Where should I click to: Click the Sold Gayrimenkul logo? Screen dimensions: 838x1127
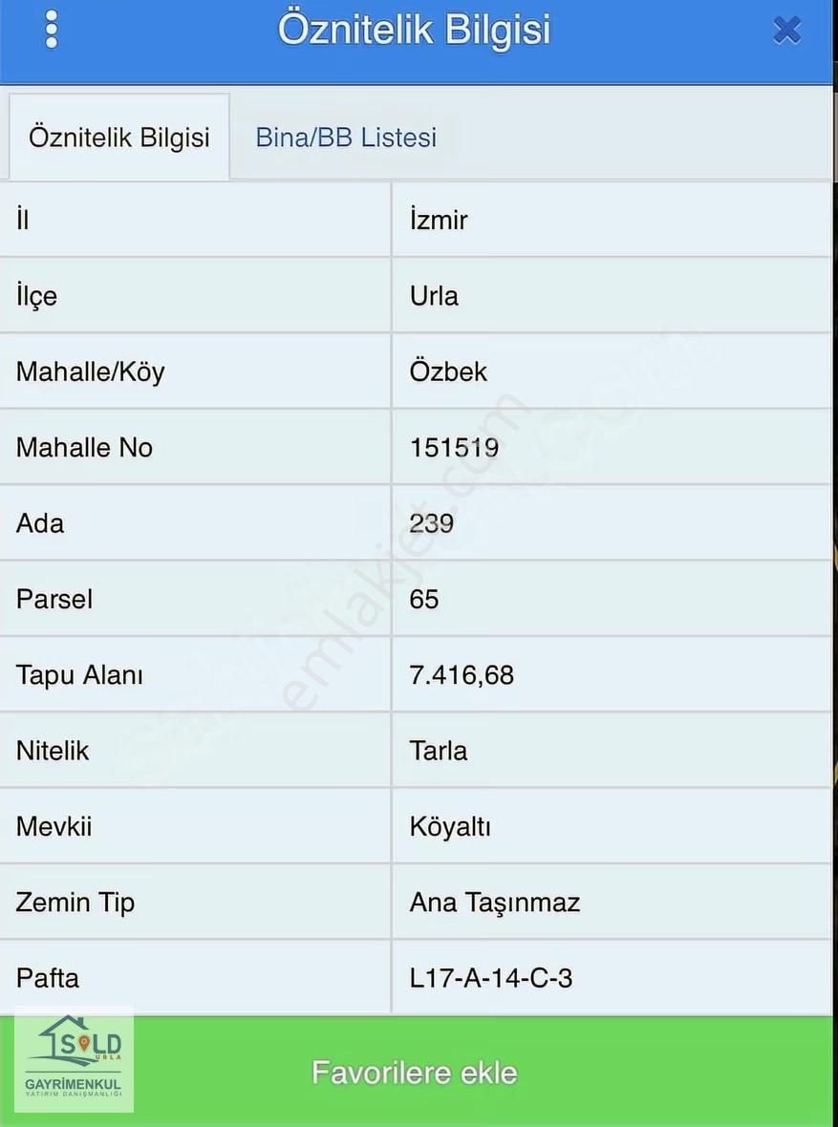click(75, 1060)
